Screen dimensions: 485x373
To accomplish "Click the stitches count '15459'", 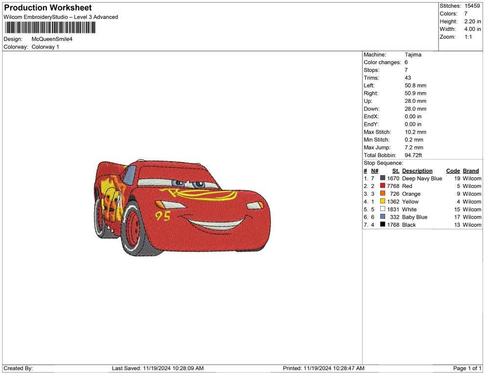I will click(472, 6).
